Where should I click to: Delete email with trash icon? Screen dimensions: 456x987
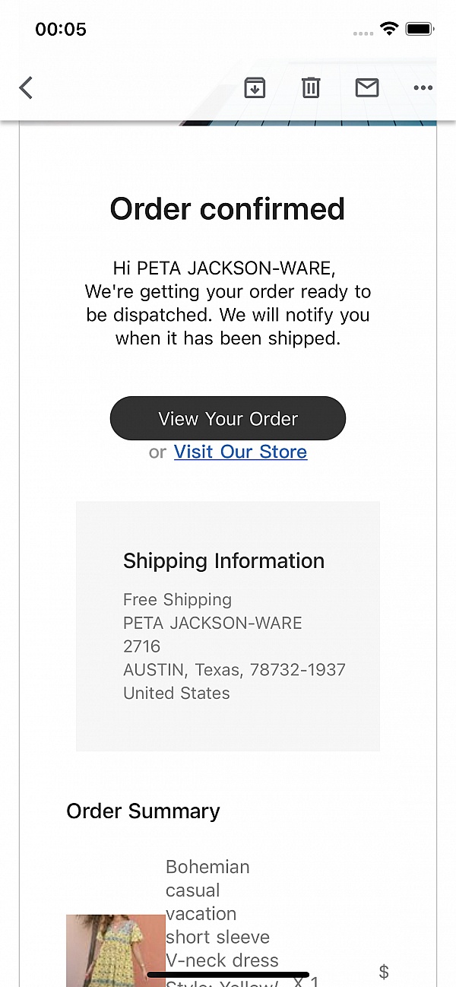(311, 88)
